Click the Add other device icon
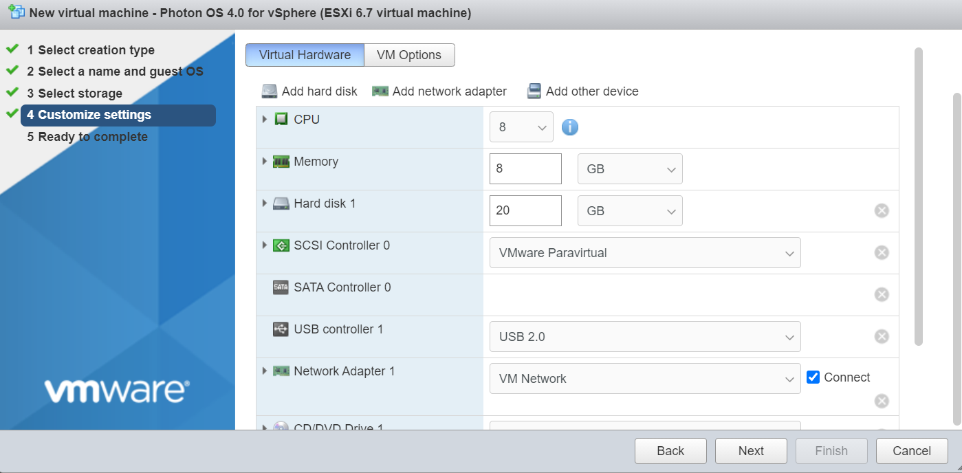This screenshot has width=962, height=473. [x=534, y=91]
